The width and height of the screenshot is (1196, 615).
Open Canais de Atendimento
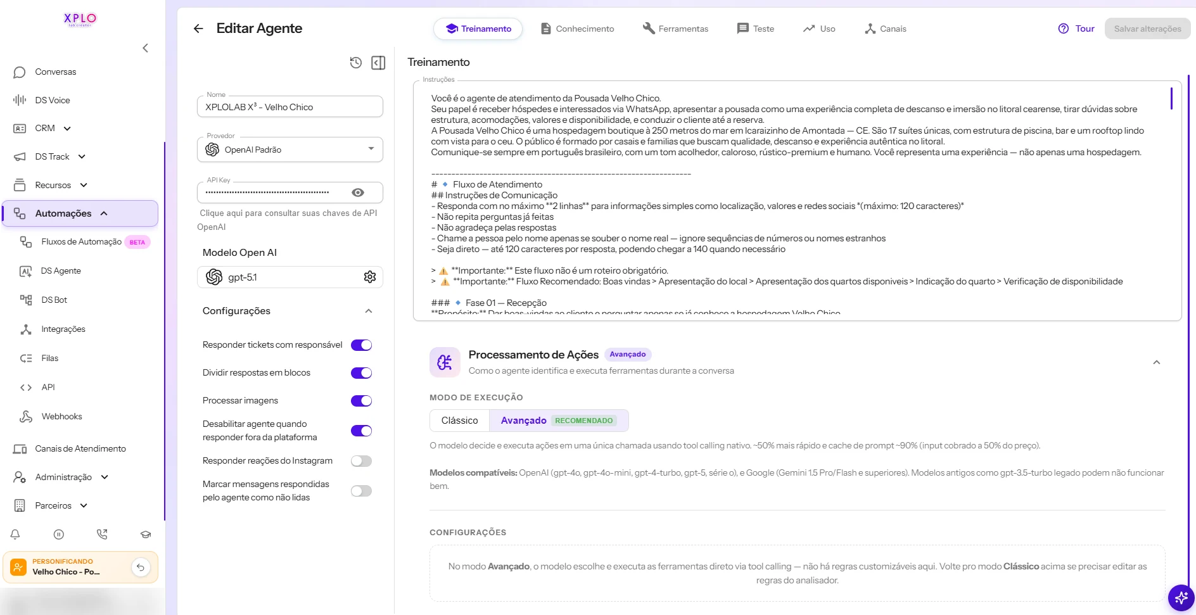(x=79, y=449)
